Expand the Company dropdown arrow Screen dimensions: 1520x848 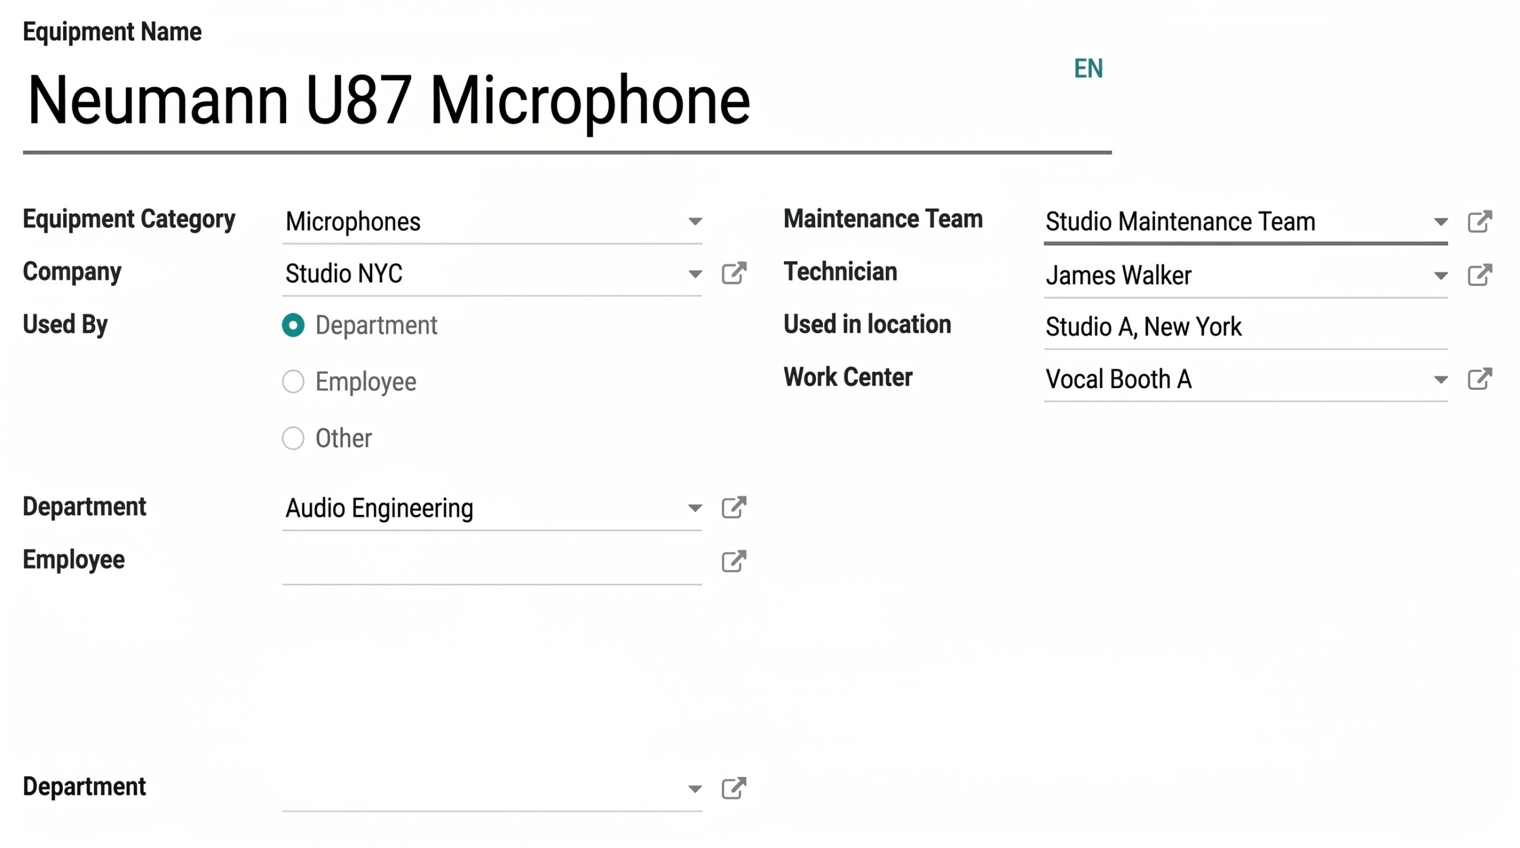[695, 274]
